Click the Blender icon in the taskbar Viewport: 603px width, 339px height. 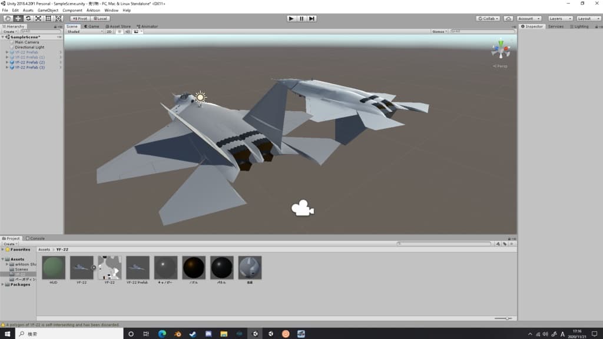(177, 334)
